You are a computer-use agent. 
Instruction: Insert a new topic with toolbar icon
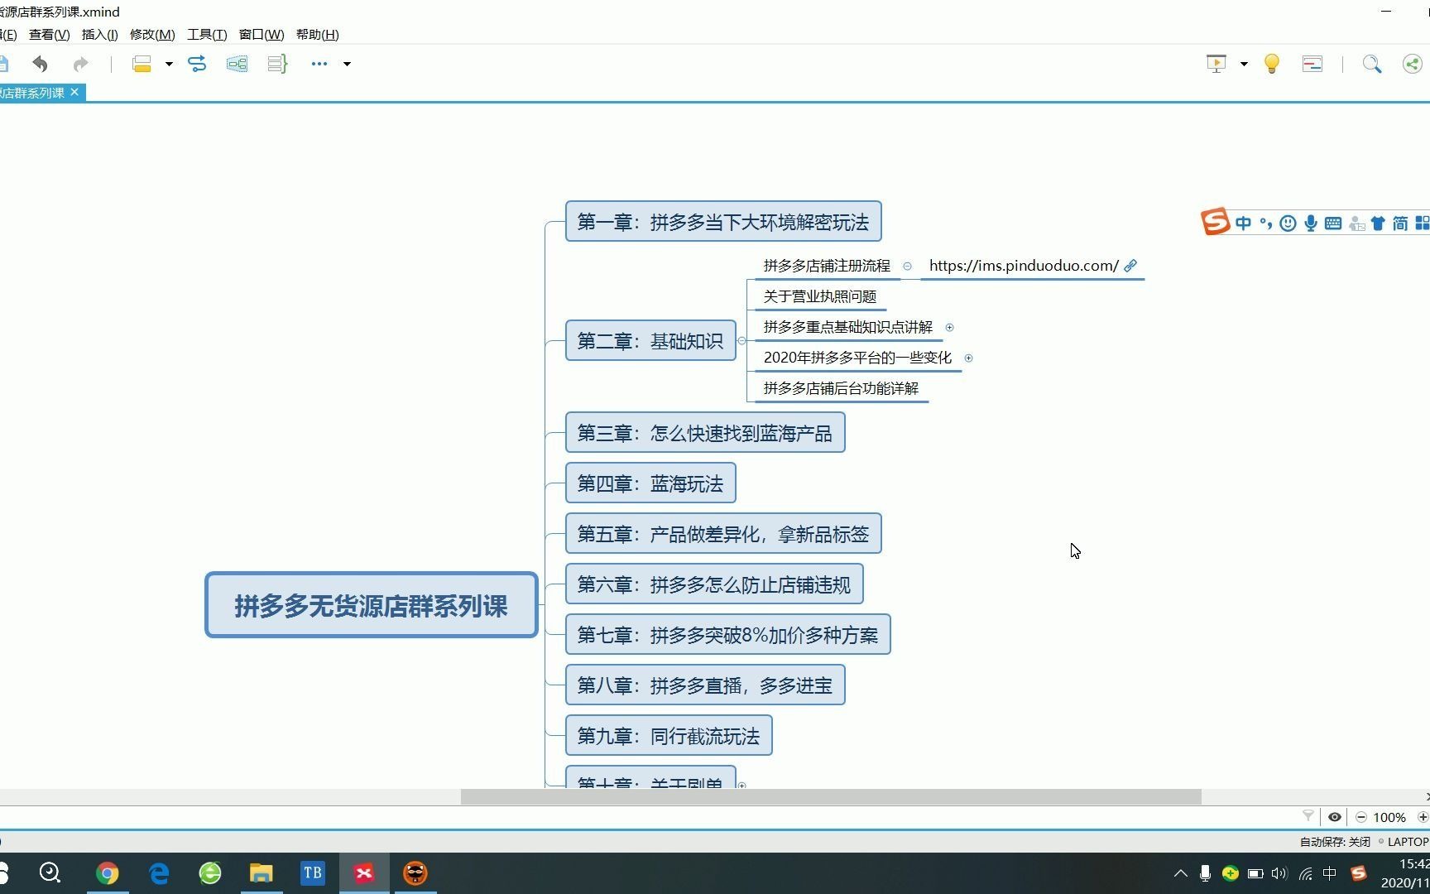(142, 64)
